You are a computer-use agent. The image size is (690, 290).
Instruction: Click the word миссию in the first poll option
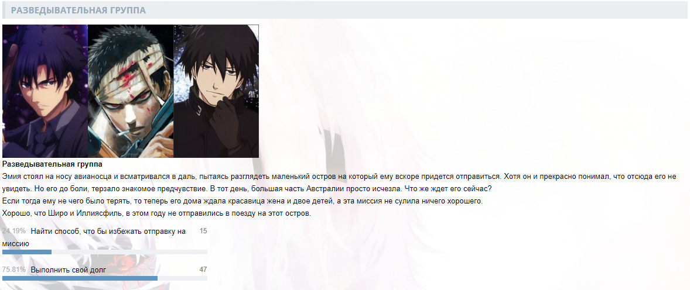tap(16, 244)
